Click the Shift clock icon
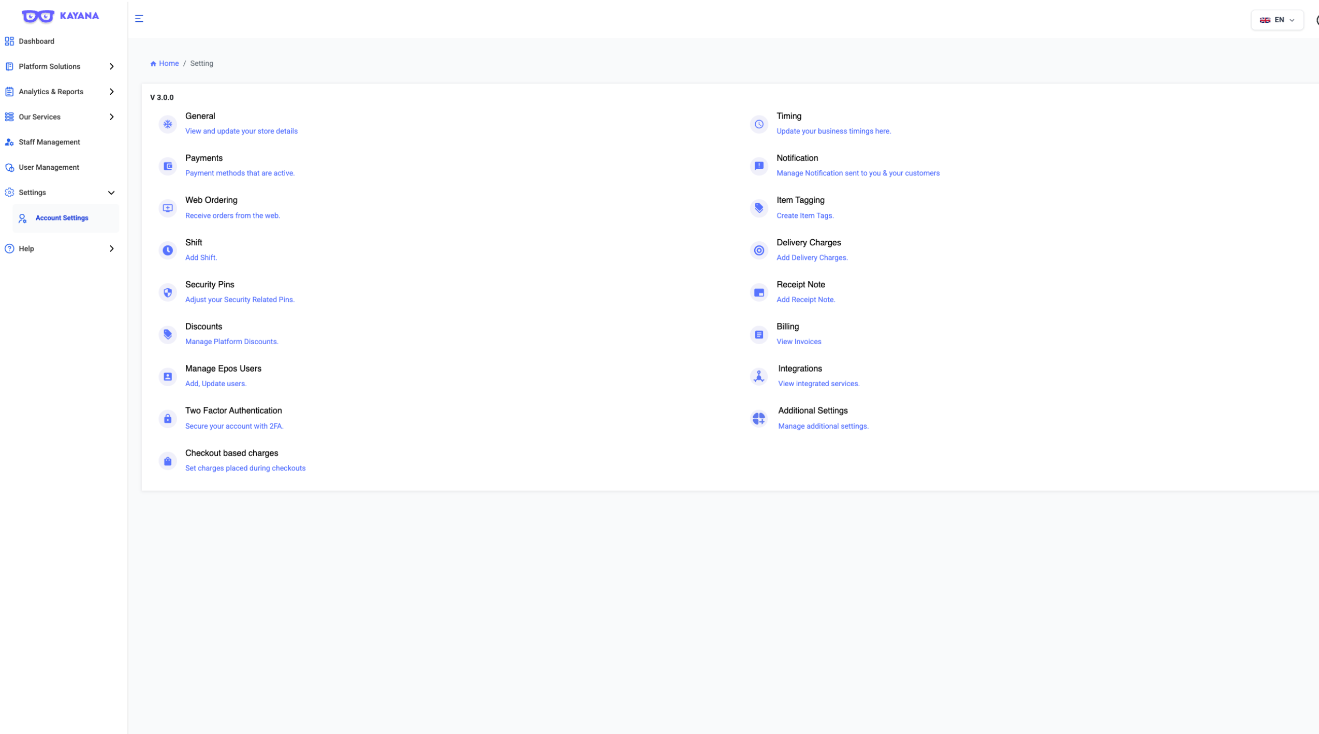The width and height of the screenshot is (1319, 734). [x=168, y=251]
